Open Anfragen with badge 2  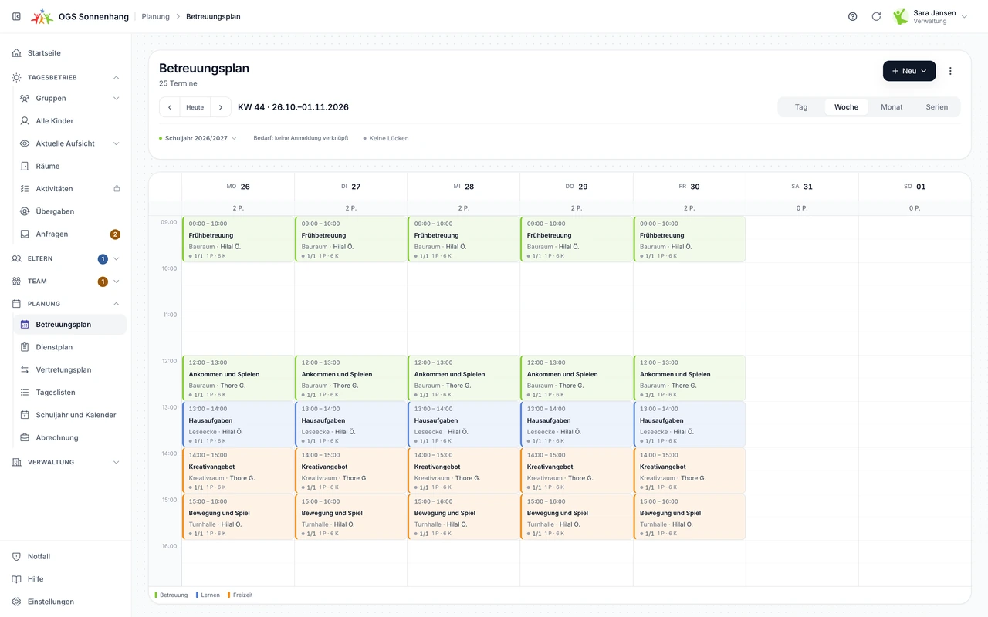pyautogui.click(x=69, y=234)
